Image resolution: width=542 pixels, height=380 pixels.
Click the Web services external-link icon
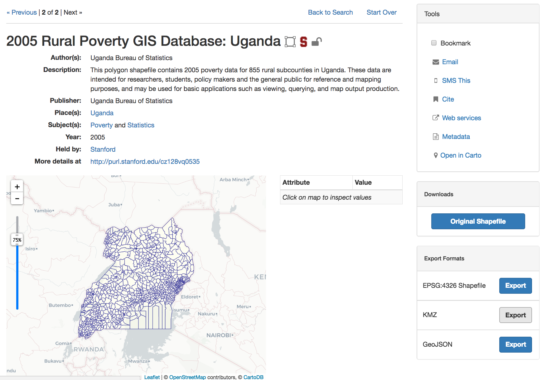point(436,118)
